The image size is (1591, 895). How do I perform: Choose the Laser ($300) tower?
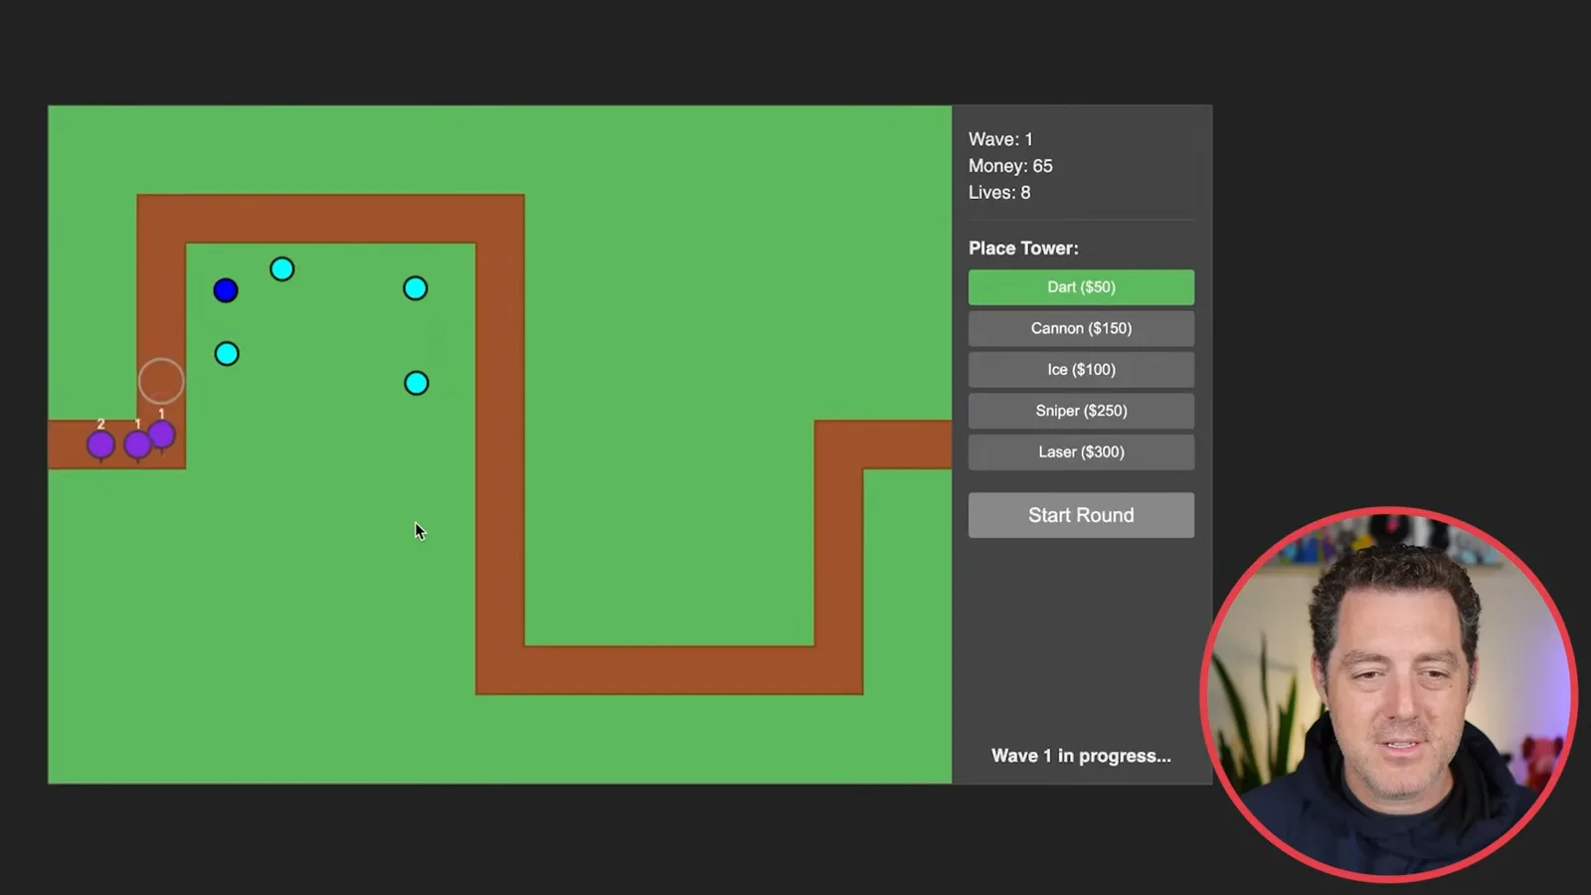point(1081,452)
